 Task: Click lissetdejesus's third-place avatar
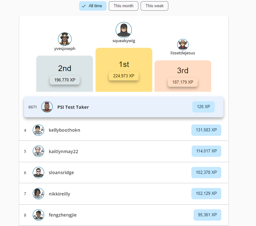(183, 45)
